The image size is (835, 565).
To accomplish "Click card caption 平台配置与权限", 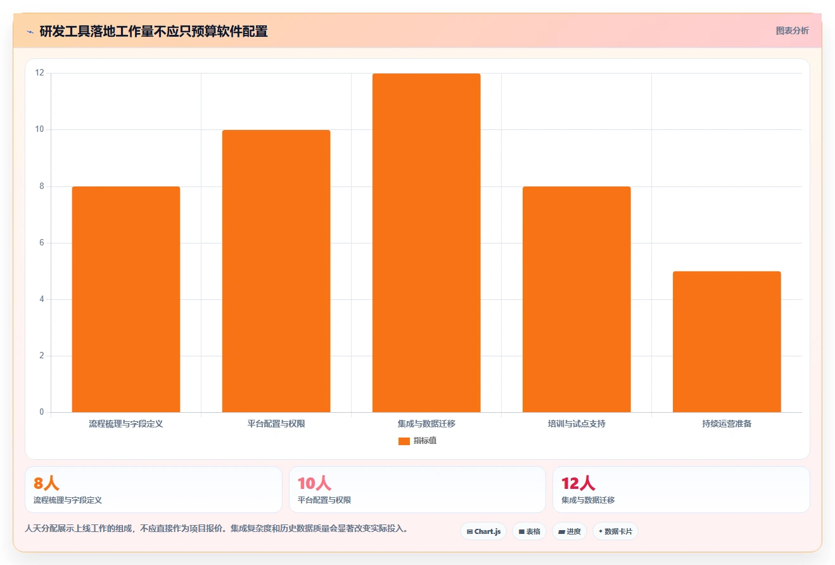I will 324,500.
